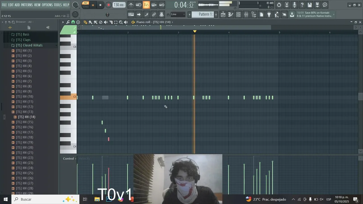This screenshot has height=204, width=363.
Task: Add a new pattern with plus button
Action: point(216,14)
